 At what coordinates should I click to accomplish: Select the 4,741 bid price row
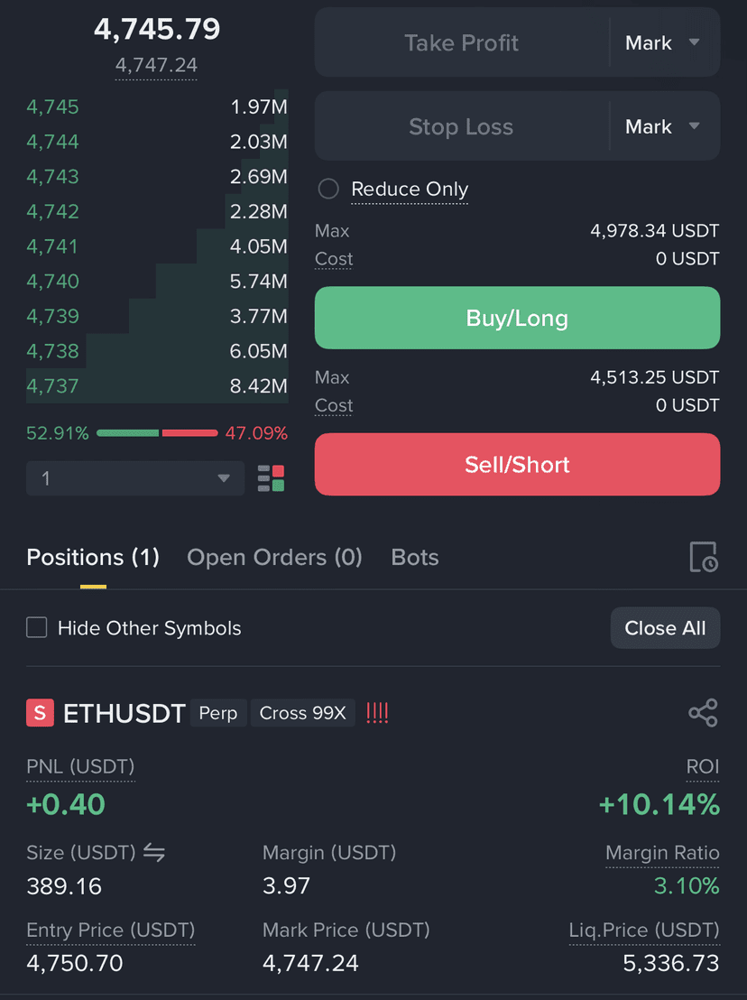coord(157,246)
